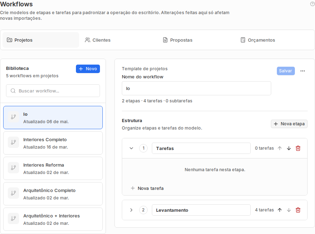Click the '0 tarefas' count label
Screen dimensions: 315x234
[x=265, y=148]
